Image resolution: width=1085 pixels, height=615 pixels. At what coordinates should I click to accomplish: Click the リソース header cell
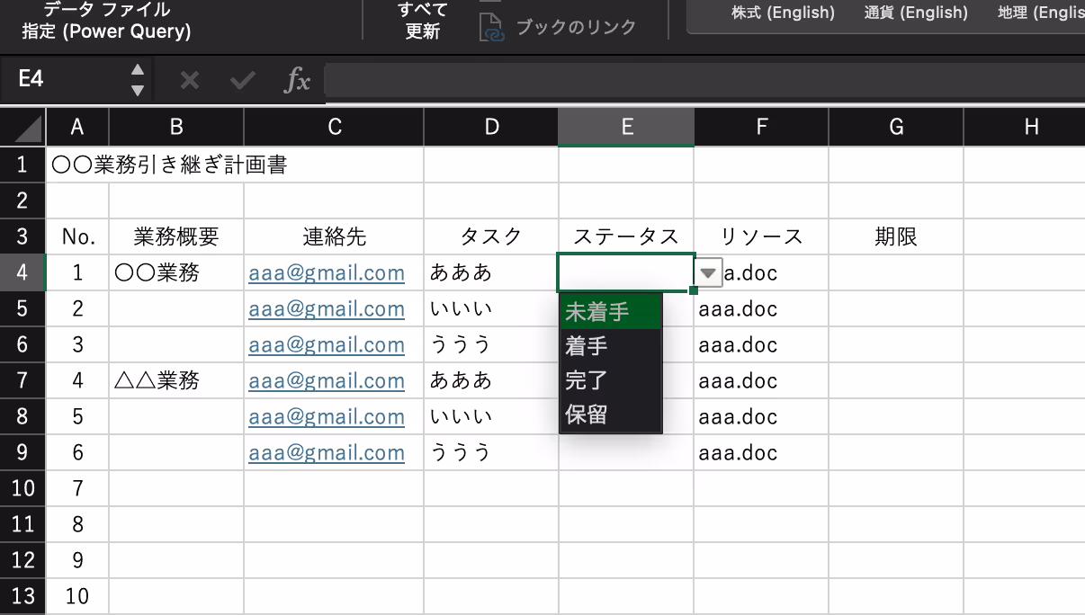coord(761,236)
